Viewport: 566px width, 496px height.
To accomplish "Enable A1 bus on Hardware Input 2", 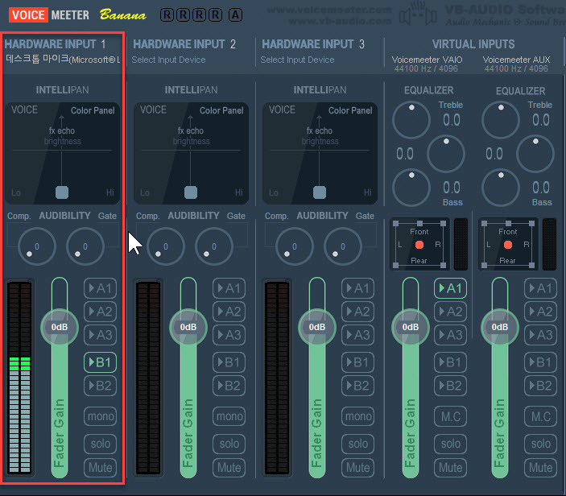I will 229,288.
